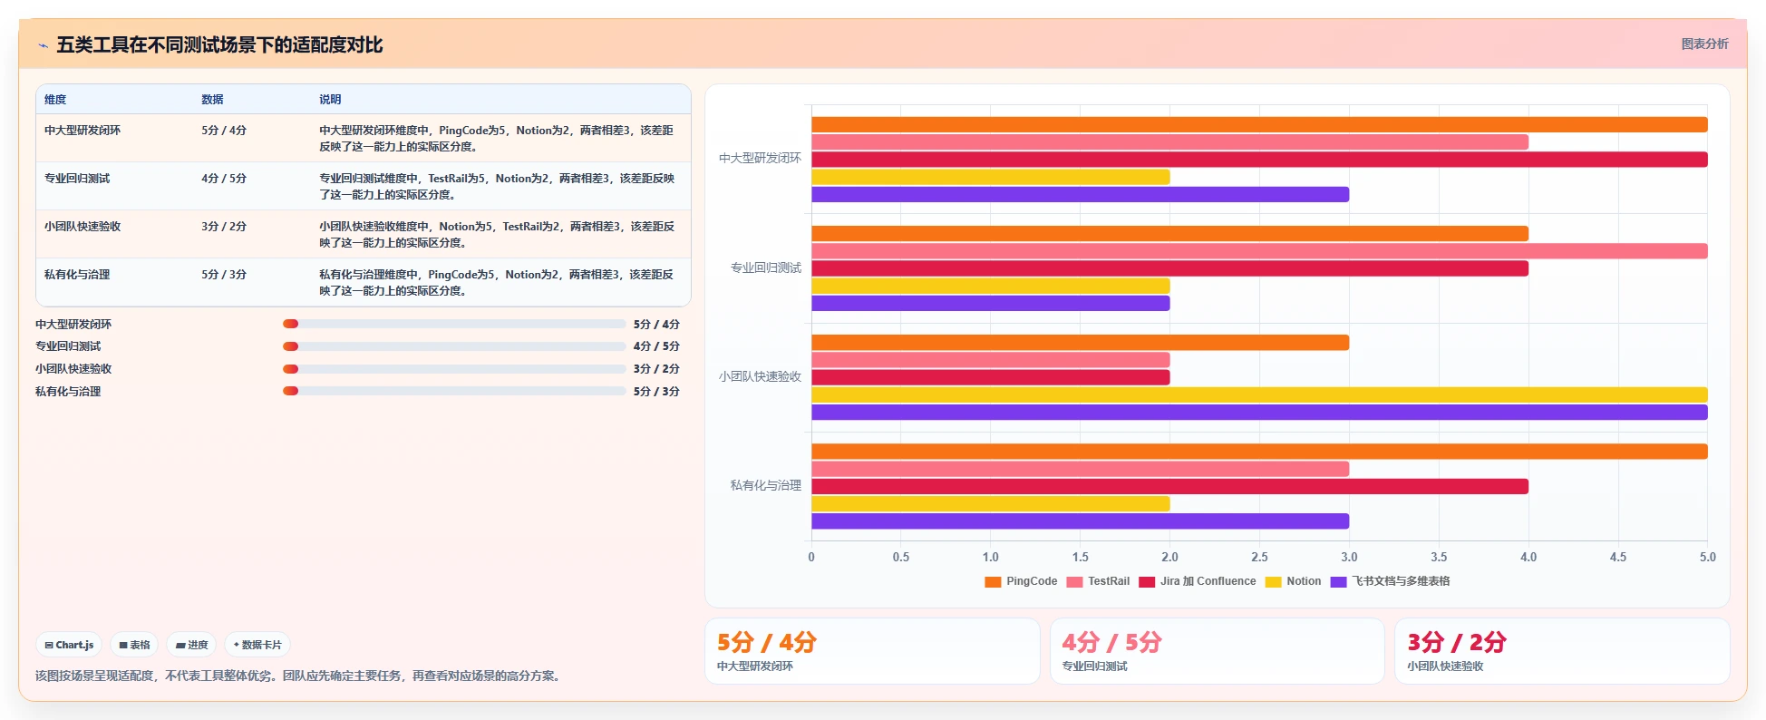Viewport: 1766px width, 720px height.
Task: Click the orange PingCode bar in 中大型研发闭环
Action: tap(1259, 125)
